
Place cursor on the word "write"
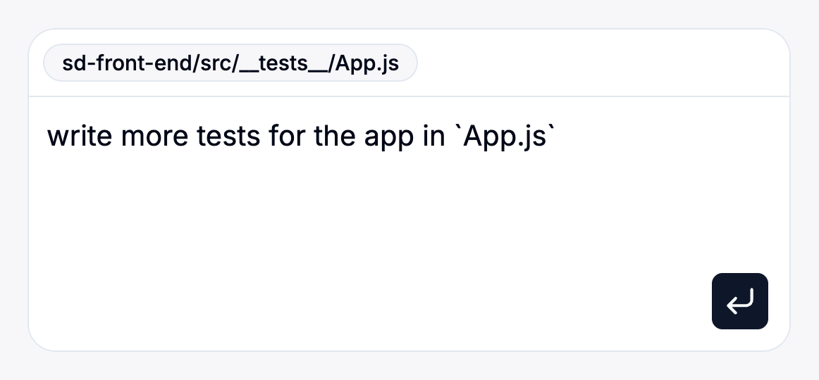pos(80,137)
